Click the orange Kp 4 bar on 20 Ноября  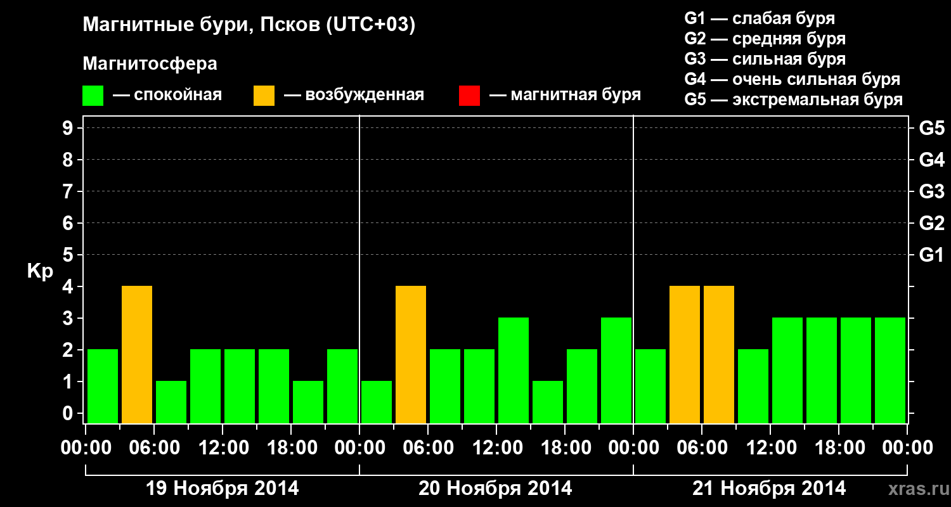[x=411, y=354]
